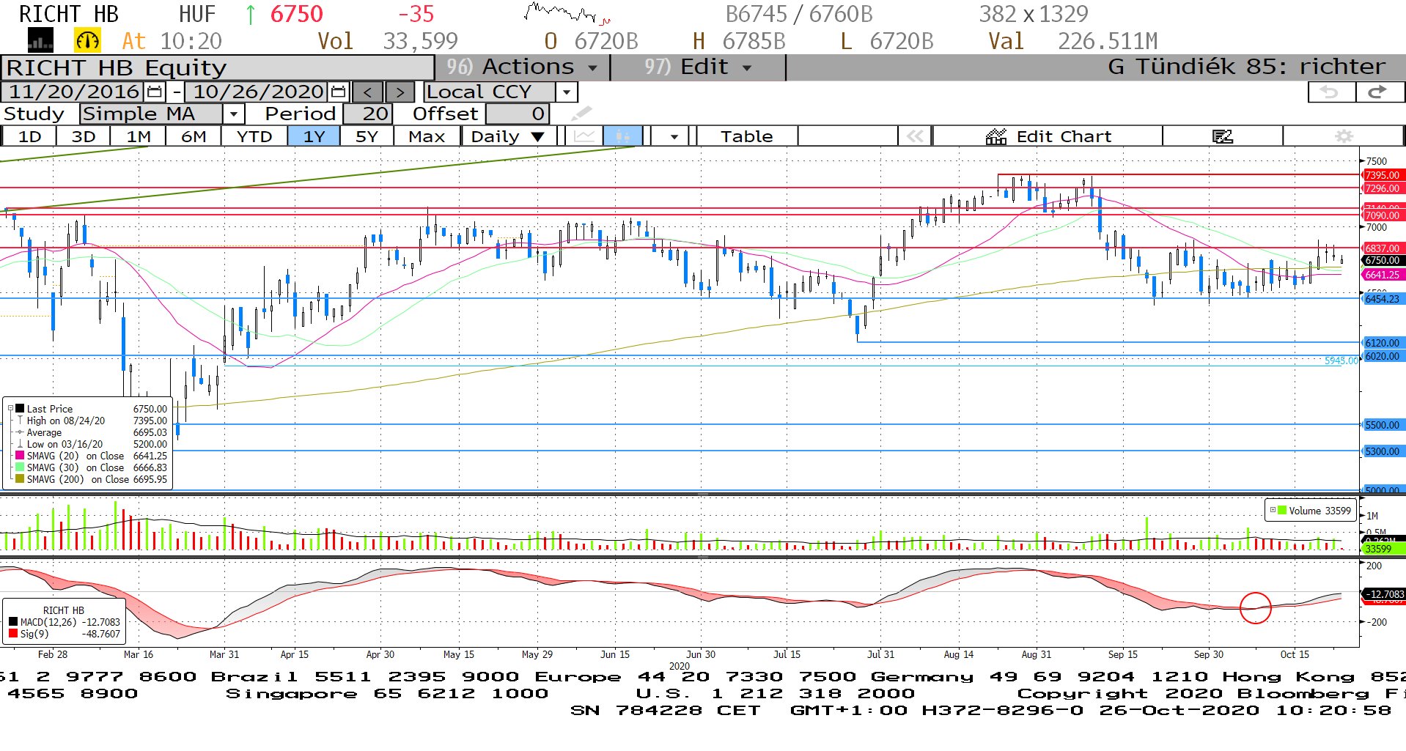Expand the Local CCY currency dropdown

(566, 92)
